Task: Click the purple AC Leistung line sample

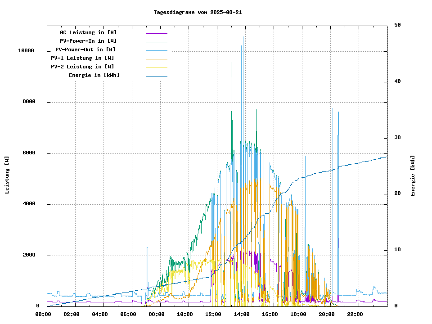Action: 156,33
